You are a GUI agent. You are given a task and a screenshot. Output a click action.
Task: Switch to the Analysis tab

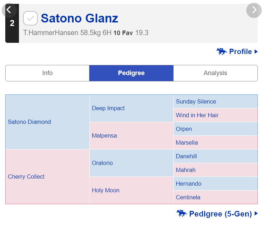(215, 73)
